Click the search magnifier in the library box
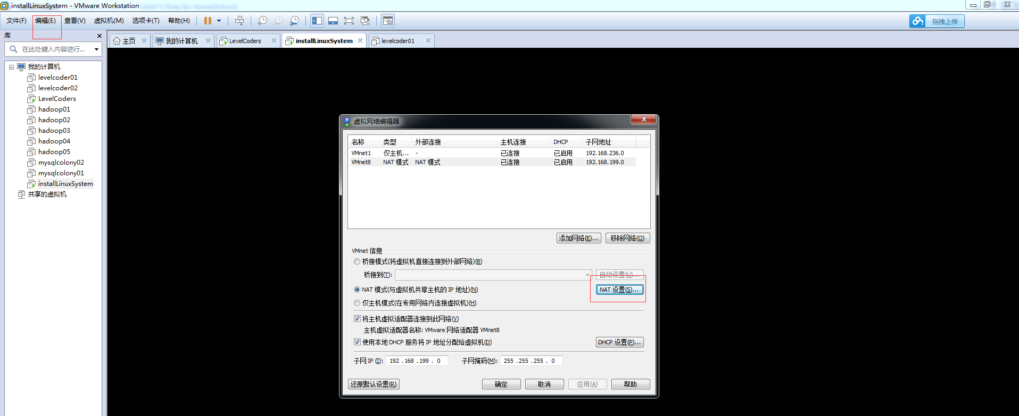 (14, 49)
